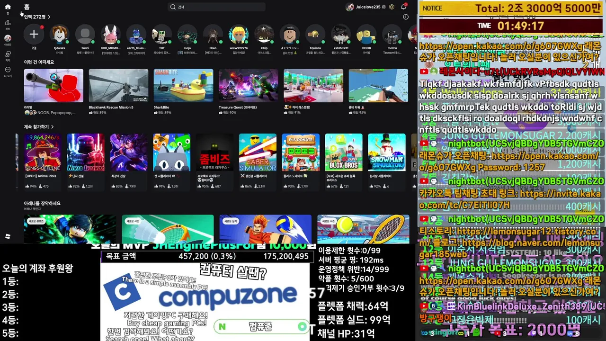Open the badminton shuttlecock arena banner
606x341 pixels.
tap(168, 229)
